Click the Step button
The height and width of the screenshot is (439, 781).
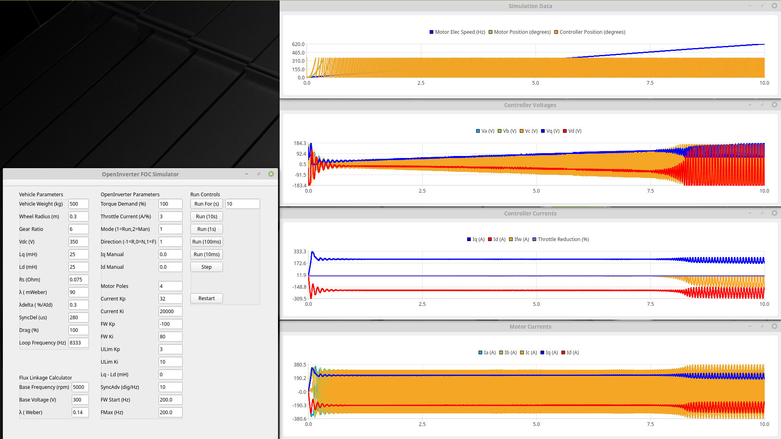(206, 267)
